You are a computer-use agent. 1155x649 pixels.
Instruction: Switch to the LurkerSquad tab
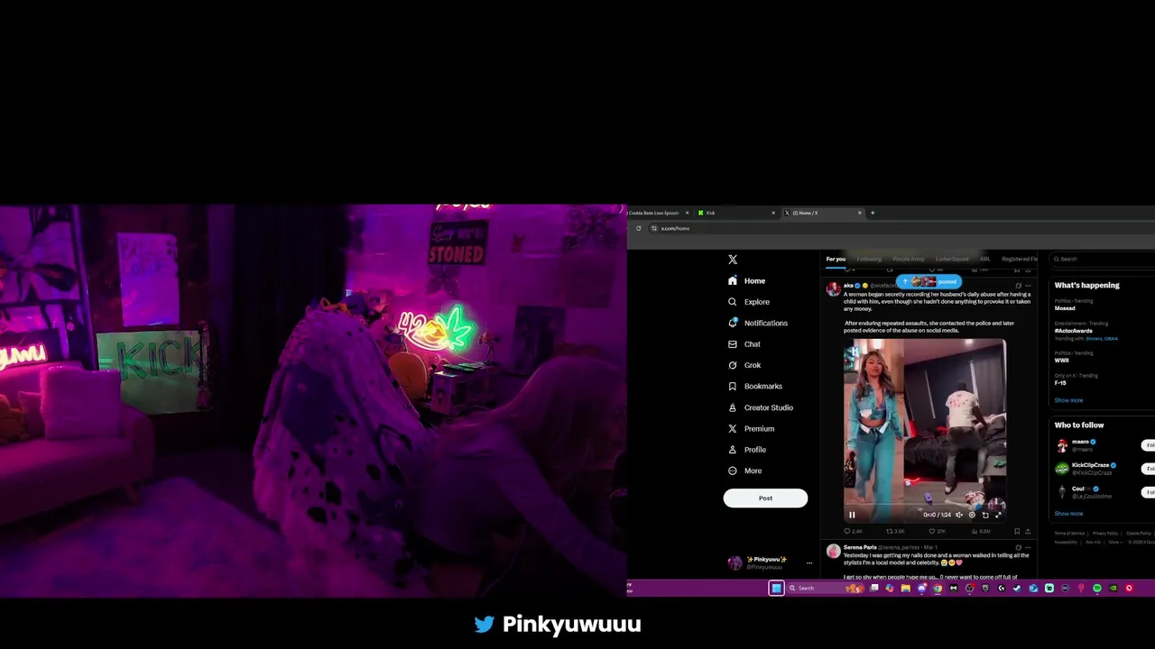pyautogui.click(x=952, y=260)
